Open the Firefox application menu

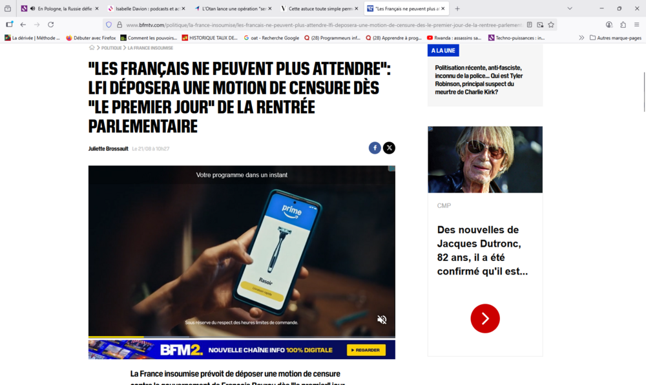(636, 25)
